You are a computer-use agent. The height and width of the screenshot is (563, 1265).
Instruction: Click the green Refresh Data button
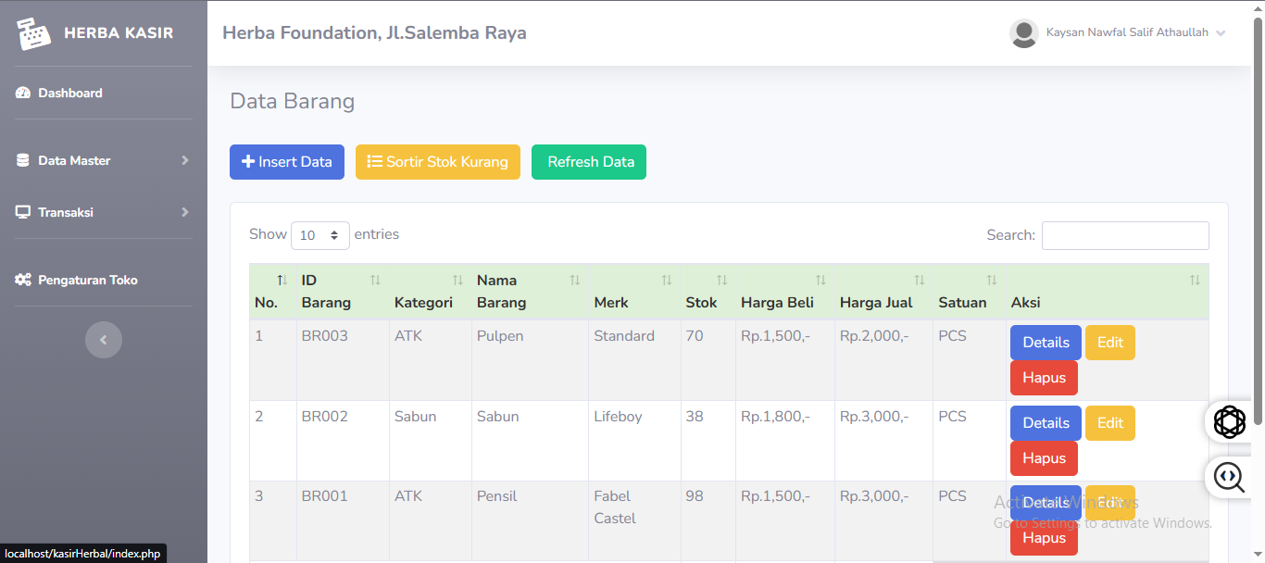pos(589,162)
